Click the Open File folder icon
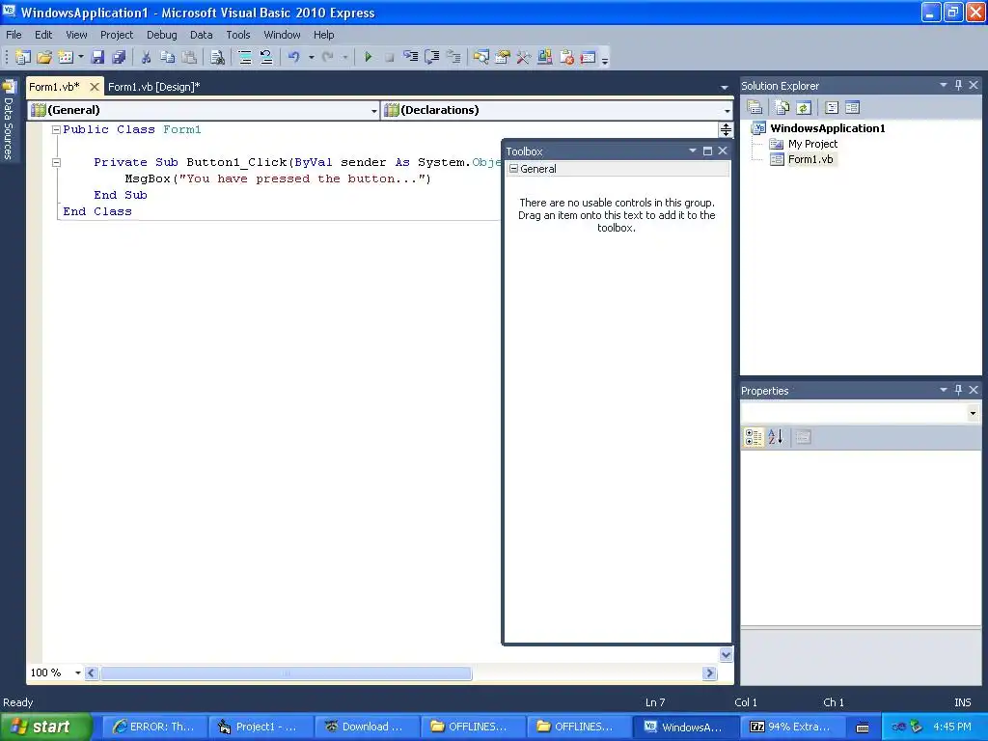The height and width of the screenshot is (741, 988). [44, 57]
